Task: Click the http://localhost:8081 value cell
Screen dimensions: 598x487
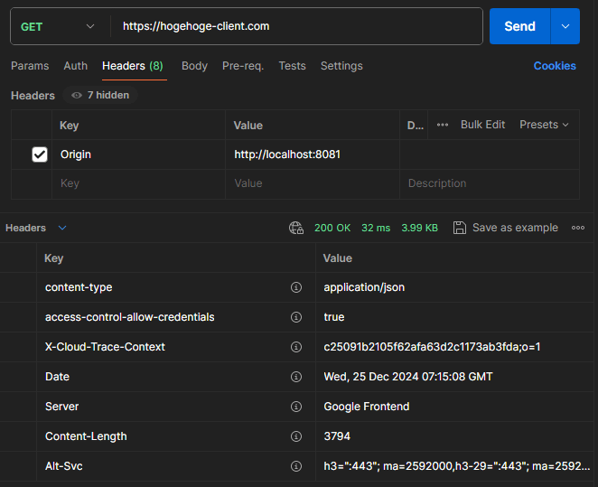Action: click(313, 155)
